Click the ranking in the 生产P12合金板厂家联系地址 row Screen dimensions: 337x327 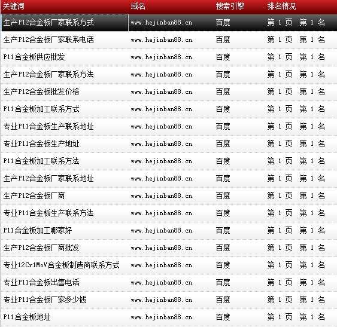click(x=296, y=178)
